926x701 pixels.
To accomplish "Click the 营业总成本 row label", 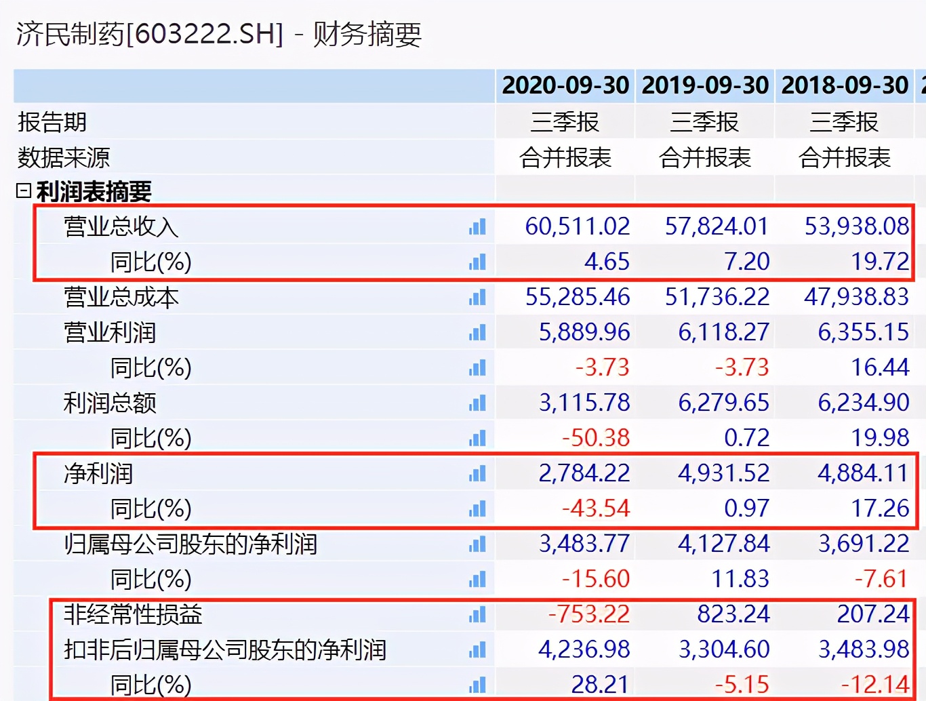I will coord(121,297).
